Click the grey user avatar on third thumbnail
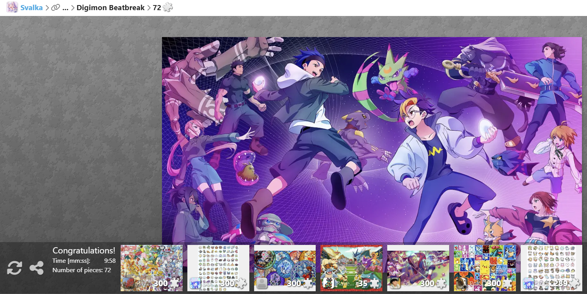The image size is (587, 294). [262, 283]
